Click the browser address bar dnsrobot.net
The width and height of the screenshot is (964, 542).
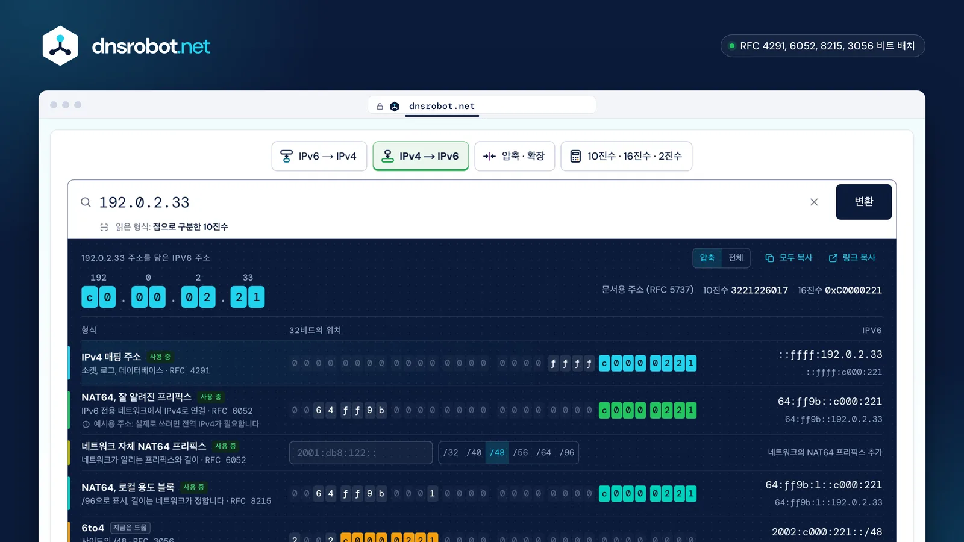482,106
